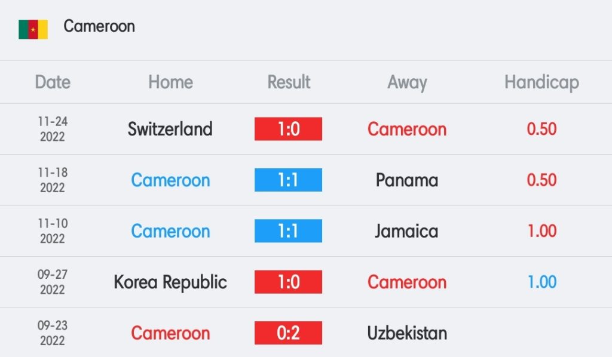Select the Korea Republic team name

click(x=170, y=282)
